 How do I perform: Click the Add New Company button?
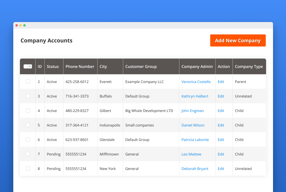(238, 40)
